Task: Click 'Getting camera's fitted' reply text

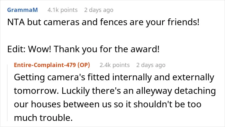Action: pyautogui.click(x=62, y=77)
